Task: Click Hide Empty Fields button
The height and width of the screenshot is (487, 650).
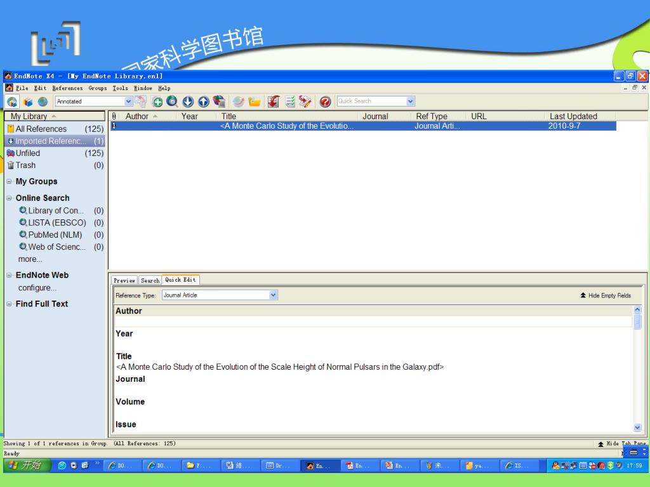Action: click(x=605, y=295)
